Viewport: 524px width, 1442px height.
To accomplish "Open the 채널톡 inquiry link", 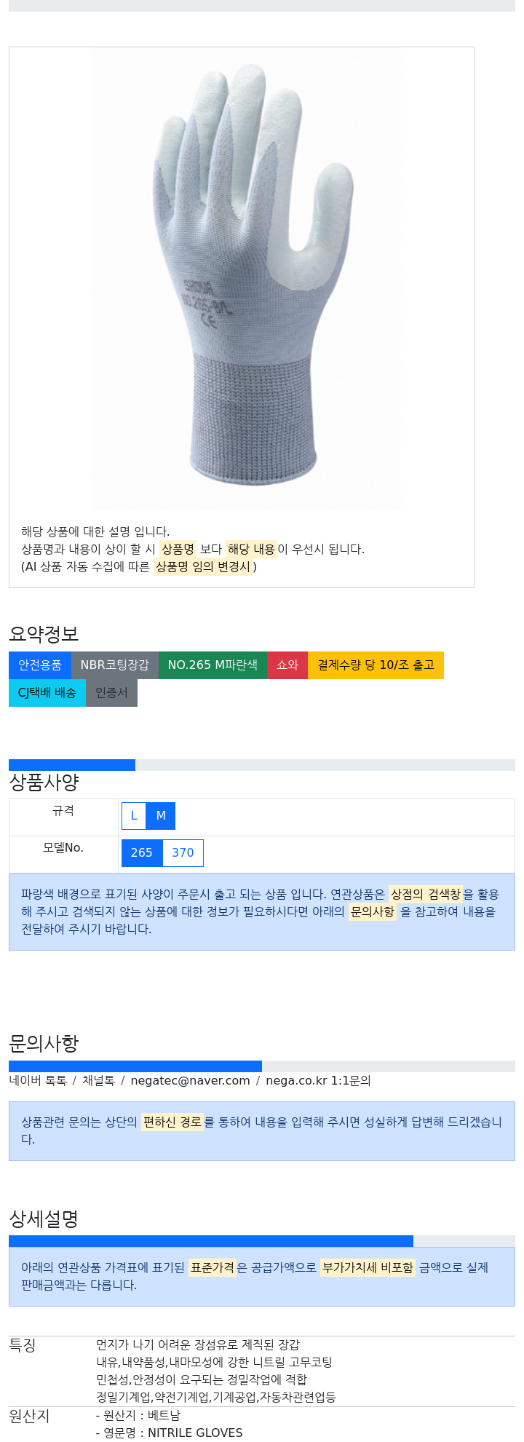I will (98, 1081).
